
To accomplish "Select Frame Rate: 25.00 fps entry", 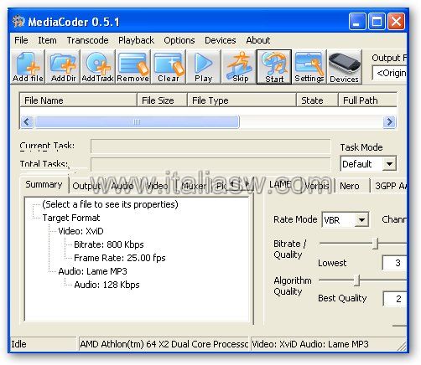I will pyautogui.click(x=120, y=258).
